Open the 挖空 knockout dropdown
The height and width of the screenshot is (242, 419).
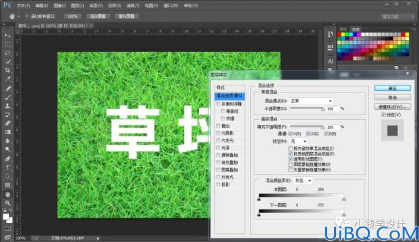pos(298,141)
